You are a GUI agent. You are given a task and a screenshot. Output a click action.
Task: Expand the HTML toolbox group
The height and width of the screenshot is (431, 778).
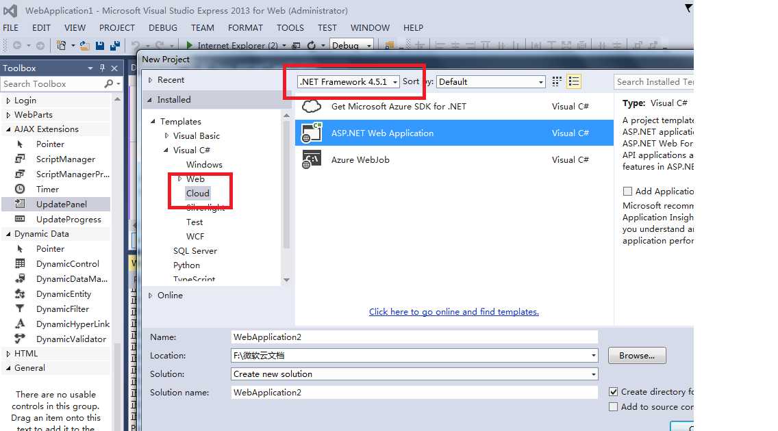point(8,354)
